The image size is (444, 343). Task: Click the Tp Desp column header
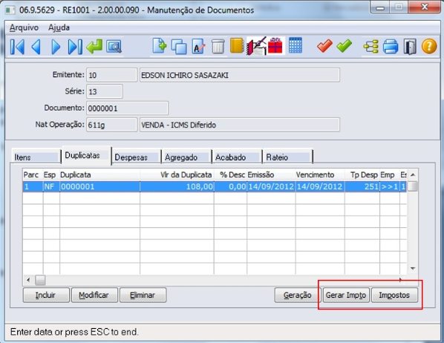[362, 174]
